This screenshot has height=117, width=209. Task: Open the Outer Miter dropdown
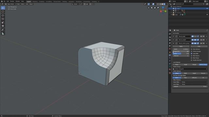click(x=194, y=82)
